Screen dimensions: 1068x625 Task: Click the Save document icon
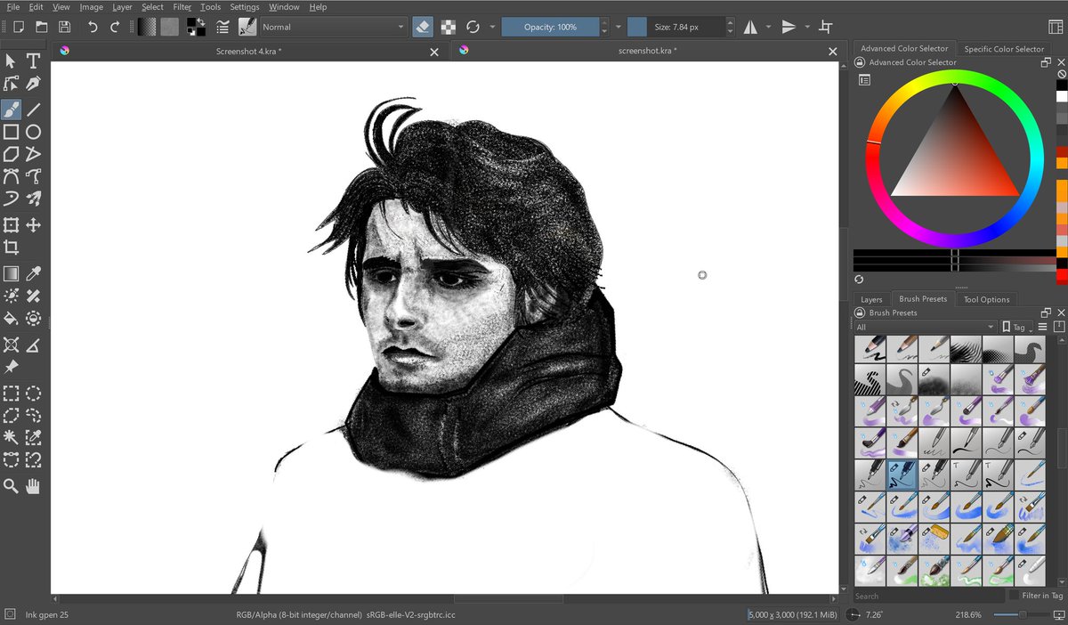click(x=64, y=27)
